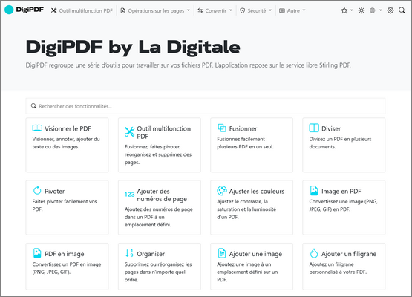Click the DigiPDF by La Digitale heading
Image resolution: width=412 pixels, height=297 pixels.
[x=133, y=48]
